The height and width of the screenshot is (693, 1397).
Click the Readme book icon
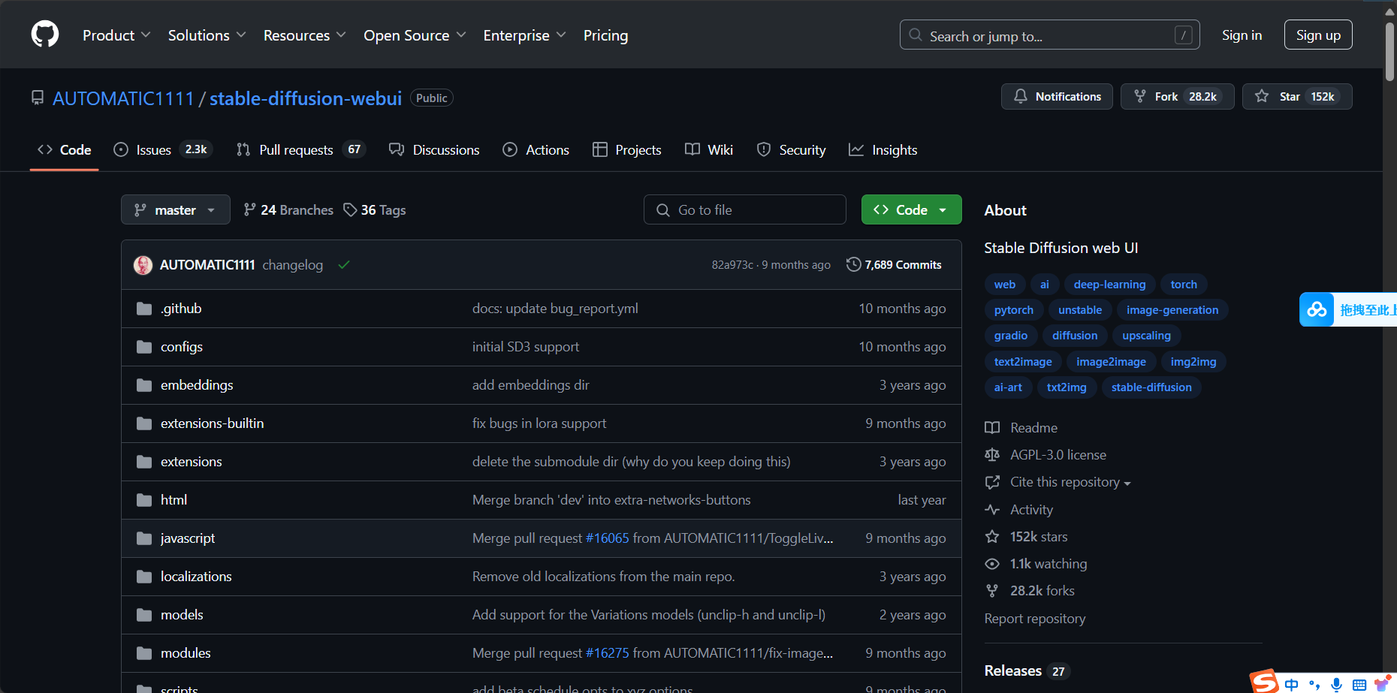pos(992,428)
